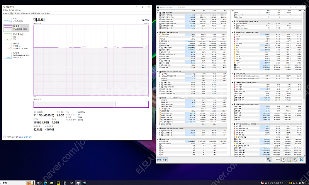This screenshot has width=309, height=185.
Task: Select the GPU 0 item in Task Manager sidebar
Action: point(16,55)
